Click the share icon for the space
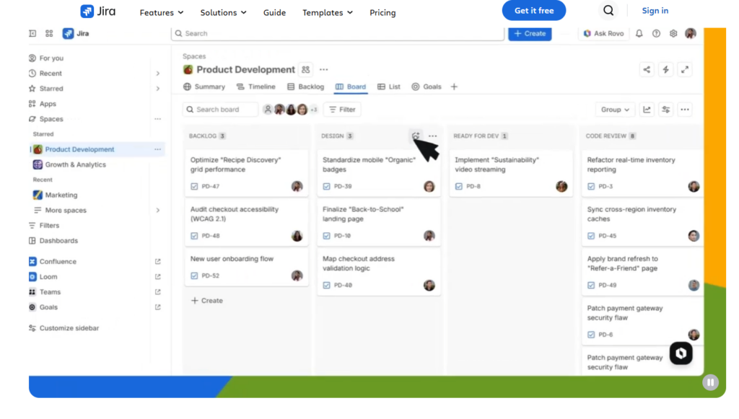The width and height of the screenshot is (739, 419). tap(647, 70)
